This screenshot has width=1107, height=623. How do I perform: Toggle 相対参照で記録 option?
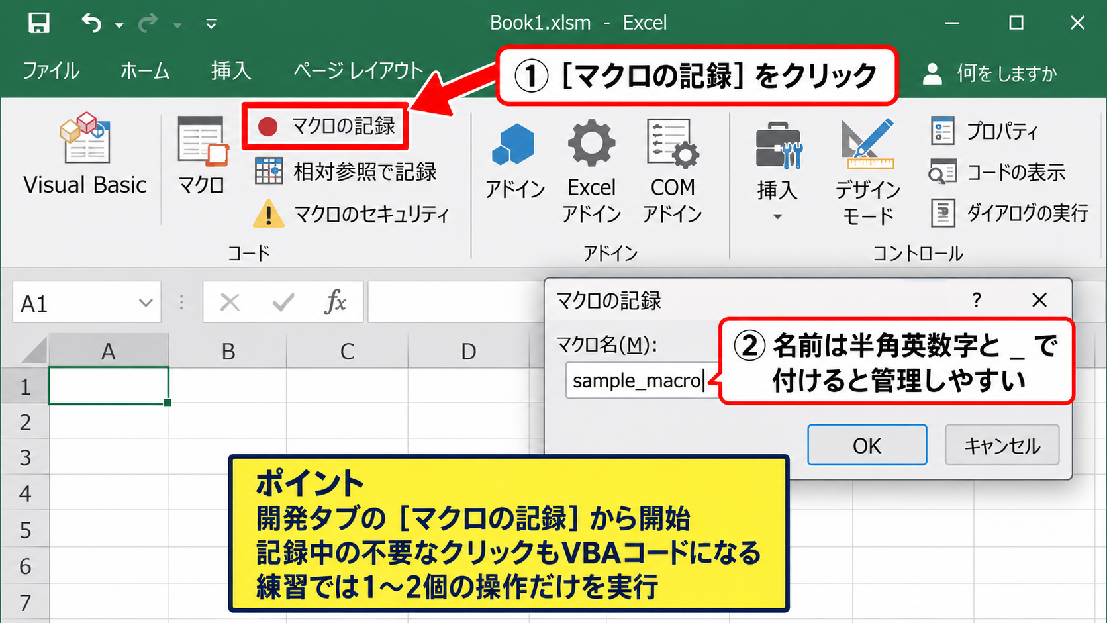(346, 171)
